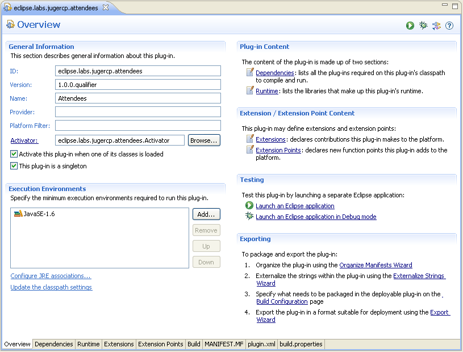Switch to the Dependencies bottom tab

[x=54, y=344]
